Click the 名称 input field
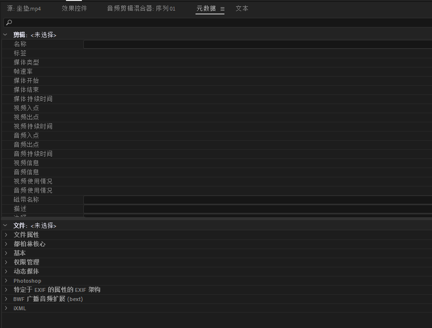This screenshot has width=432, height=328. pyautogui.click(x=257, y=44)
